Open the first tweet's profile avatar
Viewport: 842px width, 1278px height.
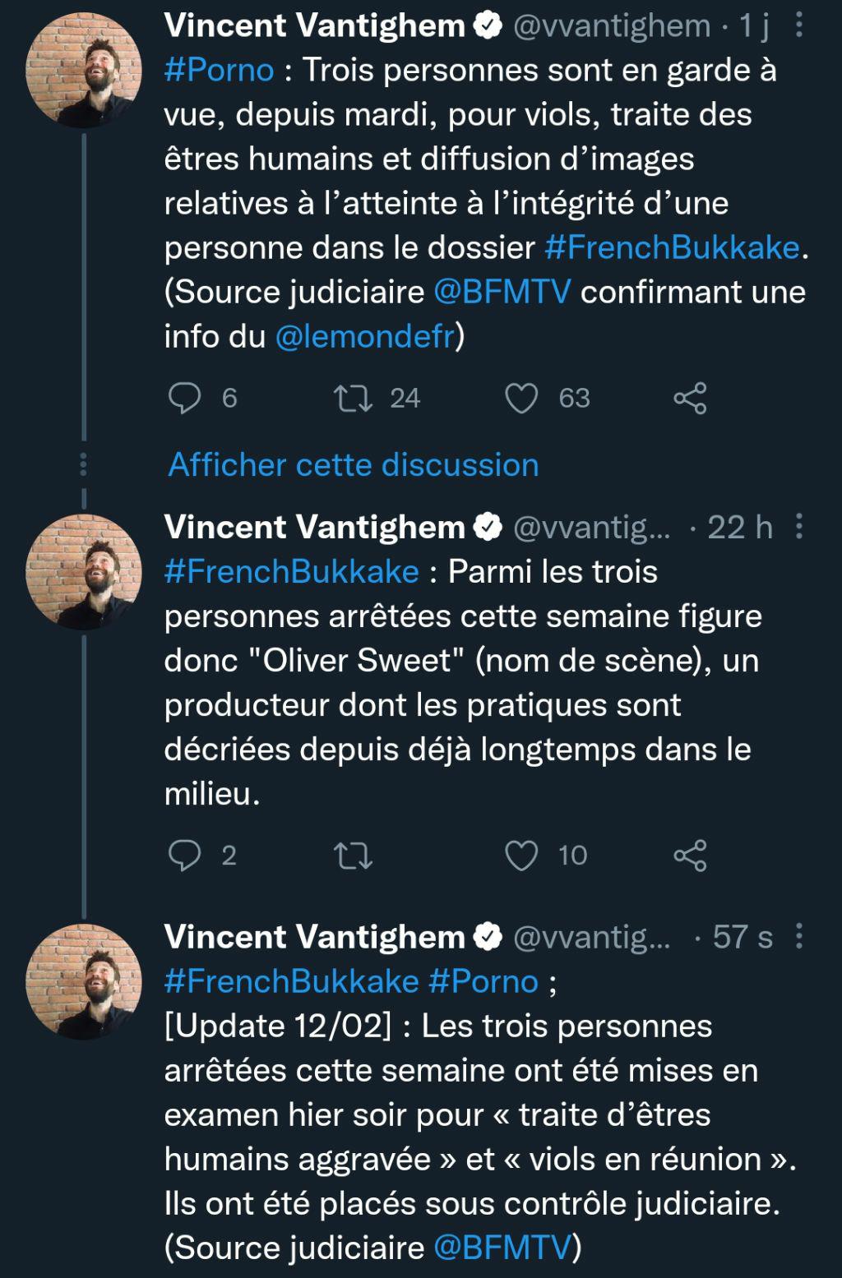pos(84,71)
